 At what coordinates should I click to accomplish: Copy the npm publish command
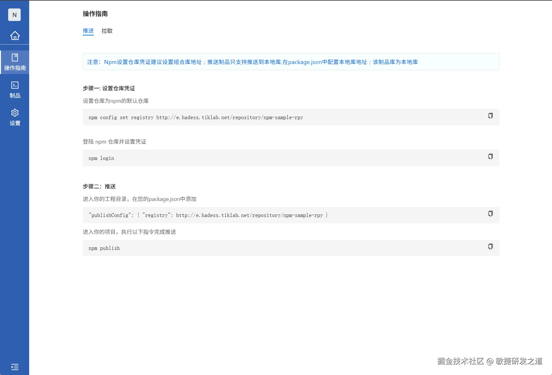(490, 246)
